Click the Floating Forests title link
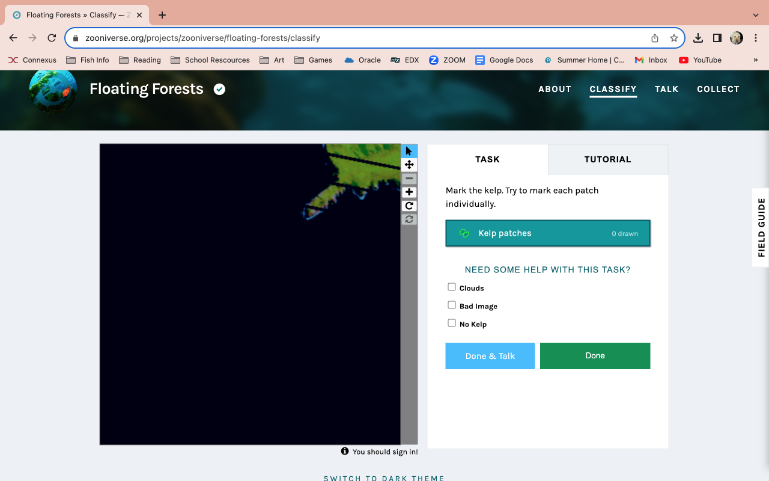The width and height of the screenshot is (769, 481). tap(147, 89)
